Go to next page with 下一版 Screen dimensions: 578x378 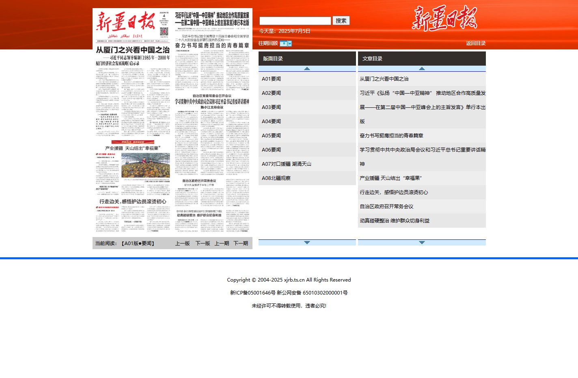(203, 243)
